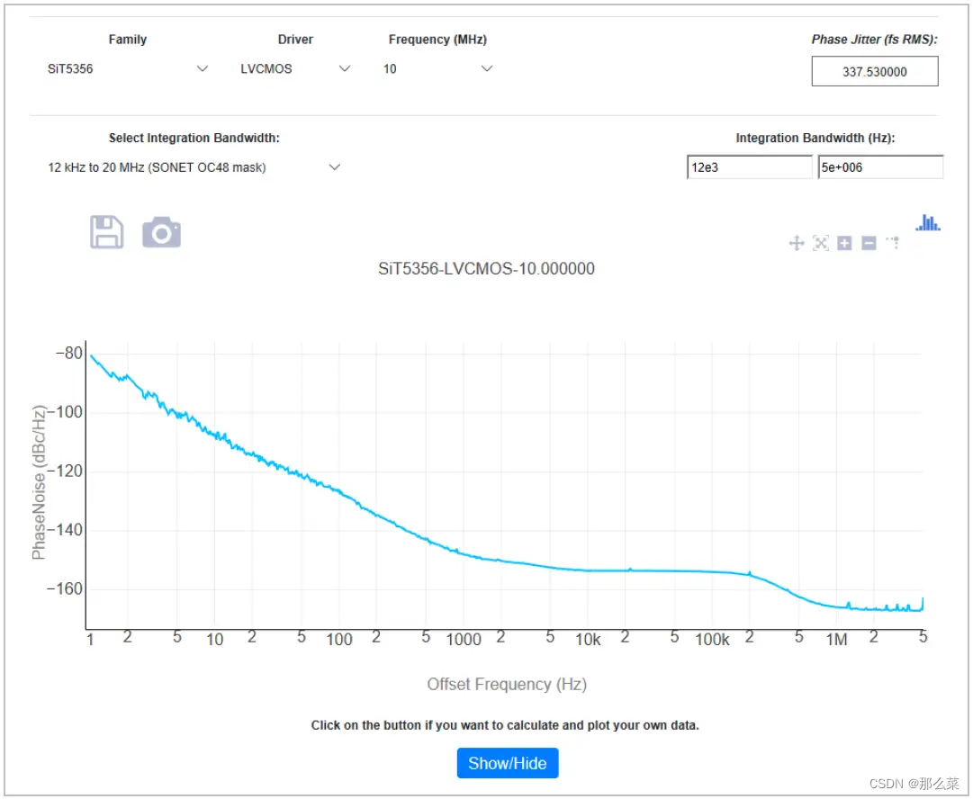Screen dimensions: 973x799
Task: Click the autoscale axes icon
Action: click(x=820, y=243)
